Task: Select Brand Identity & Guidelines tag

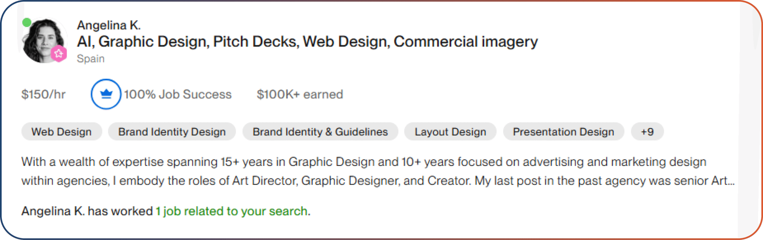Action: pos(320,132)
